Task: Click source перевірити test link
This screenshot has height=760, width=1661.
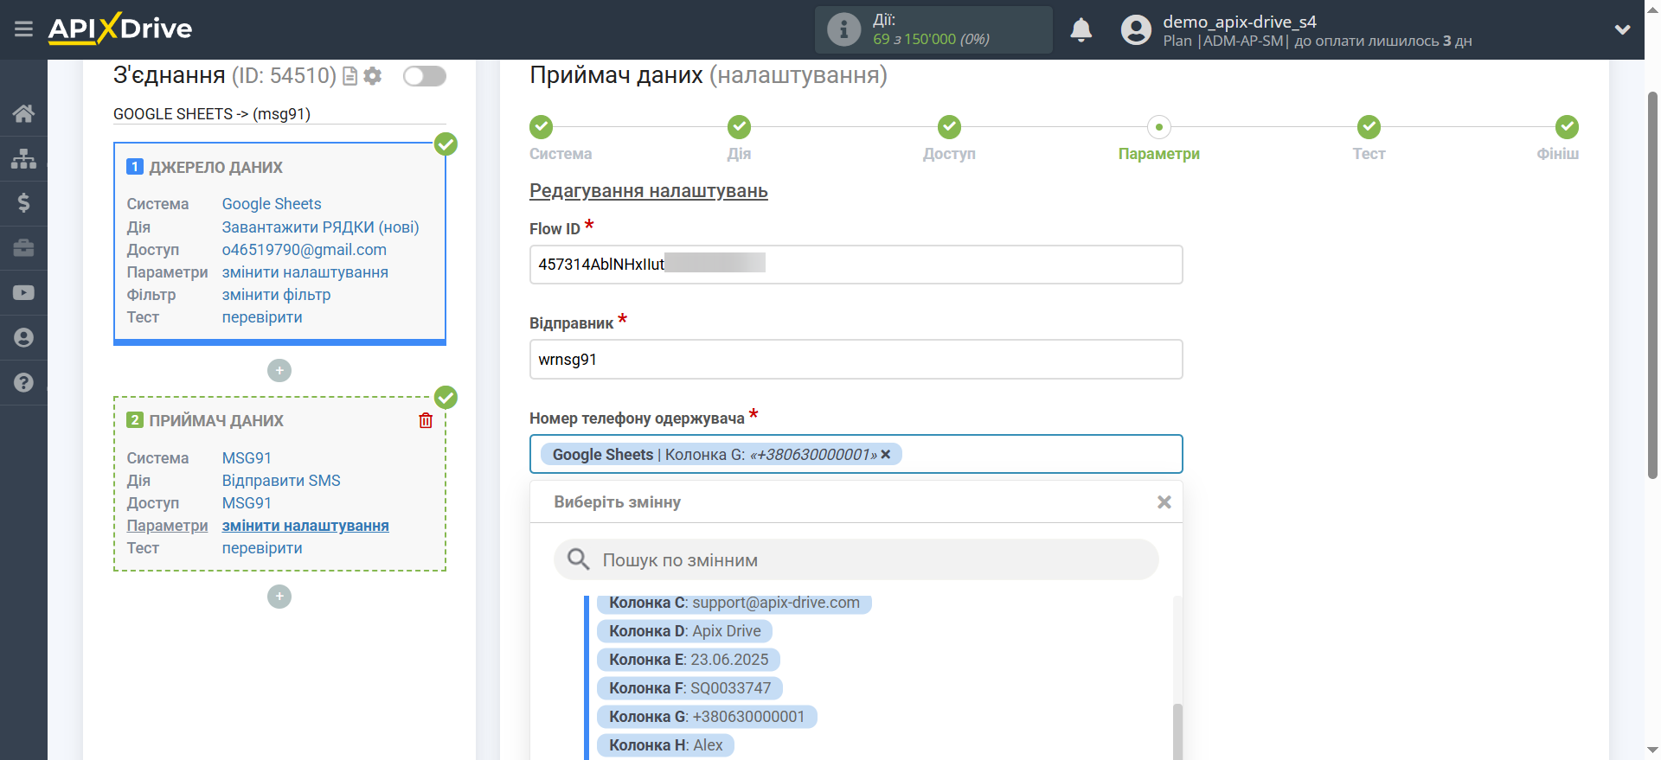Action: (x=262, y=317)
